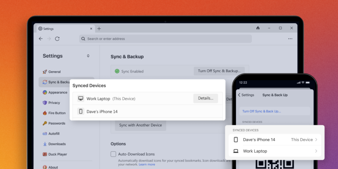Open a new tab with the plus icon

99,28
